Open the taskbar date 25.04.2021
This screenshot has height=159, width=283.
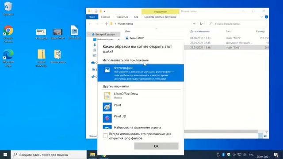tap(263, 156)
